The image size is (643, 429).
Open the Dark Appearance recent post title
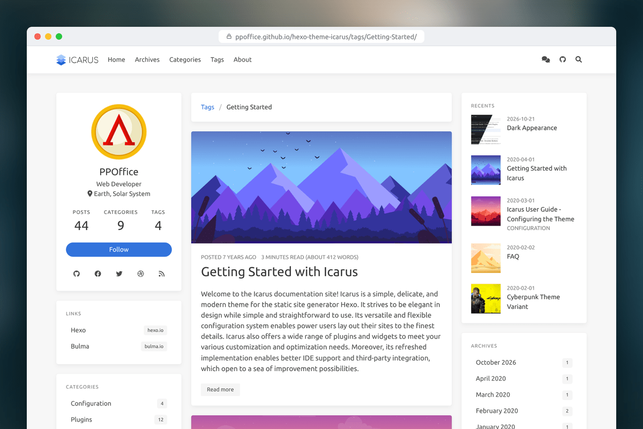[x=532, y=128]
